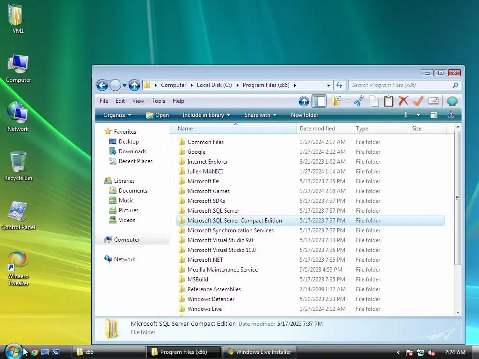Click the teal shell icon in toolbar
The image size is (479, 359).
click(452, 101)
